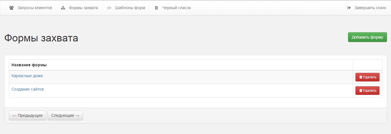Open the Каркасные дома form link
Viewport: 391px width, 134px height.
tap(27, 76)
